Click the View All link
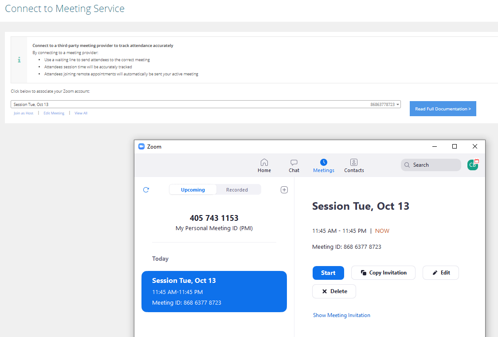The width and height of the screenshot is (498, 337). pyautogui.click(x=81, y=113)
